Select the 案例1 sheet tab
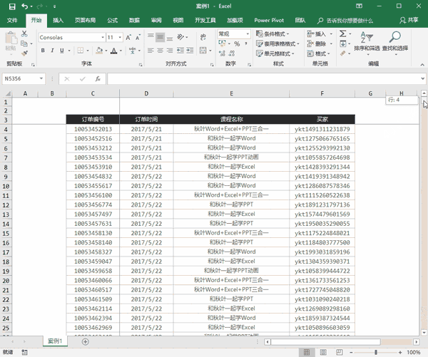428x357 pixels. [55, 341]
